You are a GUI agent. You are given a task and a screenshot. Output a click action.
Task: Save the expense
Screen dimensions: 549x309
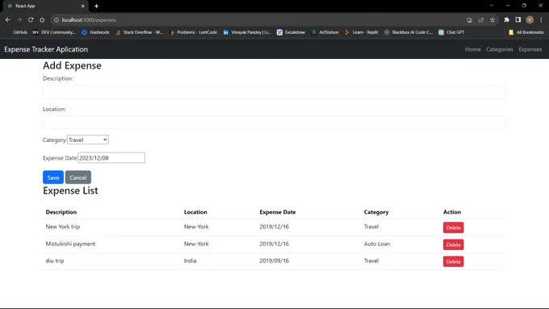[53, 177]
